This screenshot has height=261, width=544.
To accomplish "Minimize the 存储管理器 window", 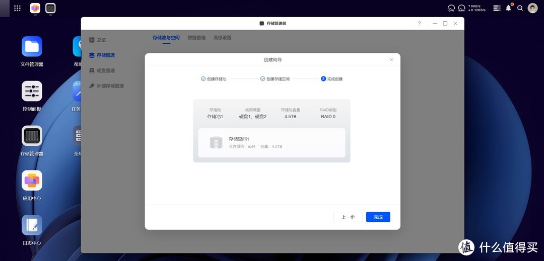I will pyautogui.click(x=435, y=24).
